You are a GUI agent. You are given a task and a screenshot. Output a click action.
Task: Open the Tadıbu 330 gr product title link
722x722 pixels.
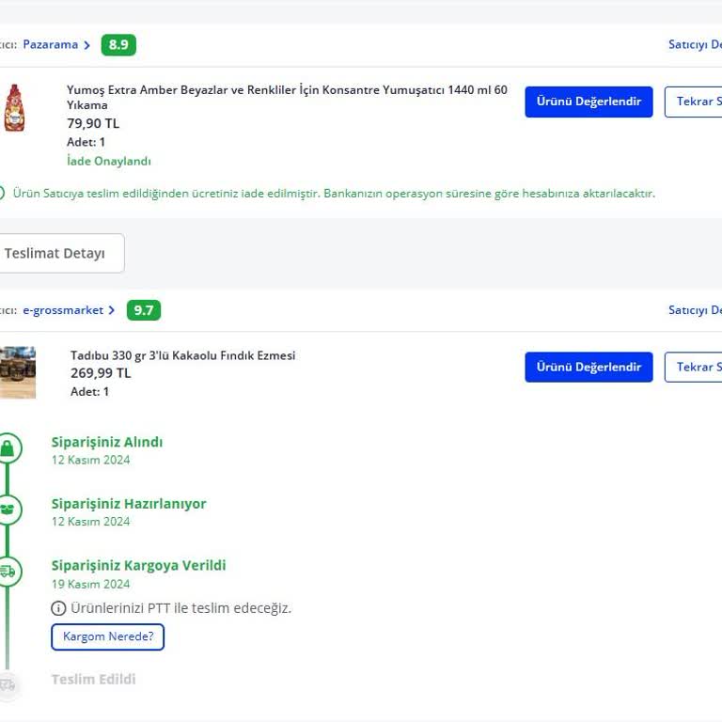[x=182, y=355]
